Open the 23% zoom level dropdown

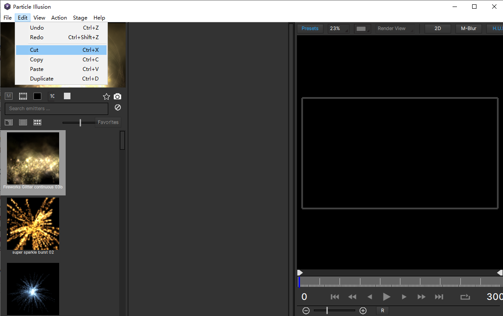tap(338, 28)
